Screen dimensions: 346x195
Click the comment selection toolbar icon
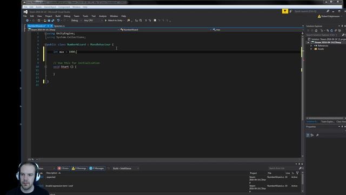(146, 21)
